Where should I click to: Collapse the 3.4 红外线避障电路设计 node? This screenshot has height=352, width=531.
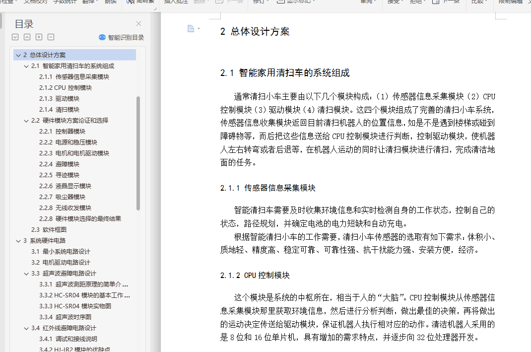[26, 328]
